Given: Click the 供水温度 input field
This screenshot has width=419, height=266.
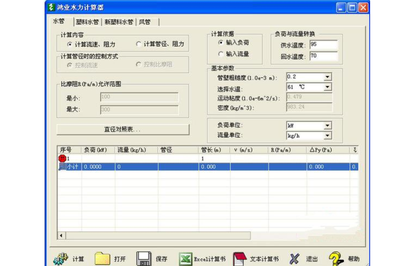Looking at the screenshot, I should pyautogui.click(x=323, y=45).
